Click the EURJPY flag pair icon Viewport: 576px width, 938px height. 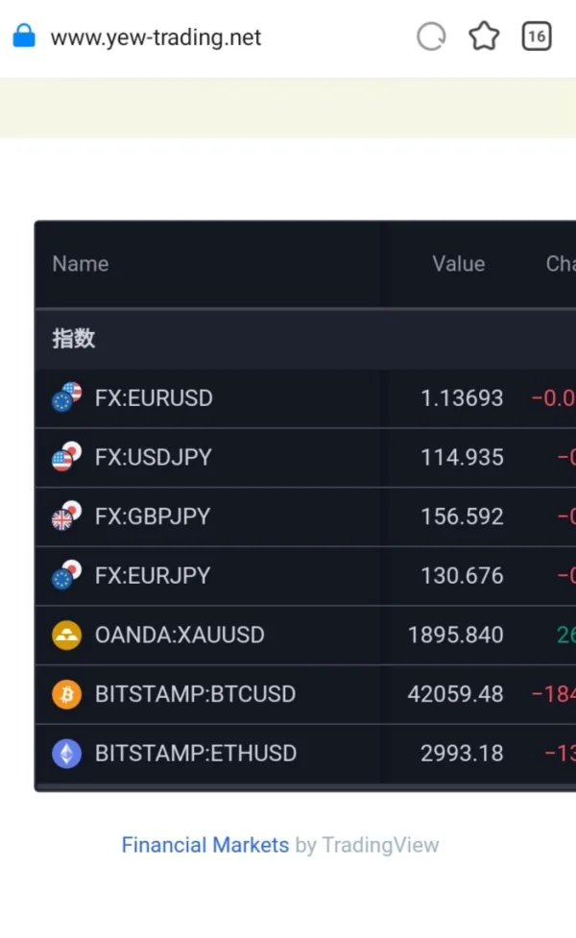(x=66, y=576)
